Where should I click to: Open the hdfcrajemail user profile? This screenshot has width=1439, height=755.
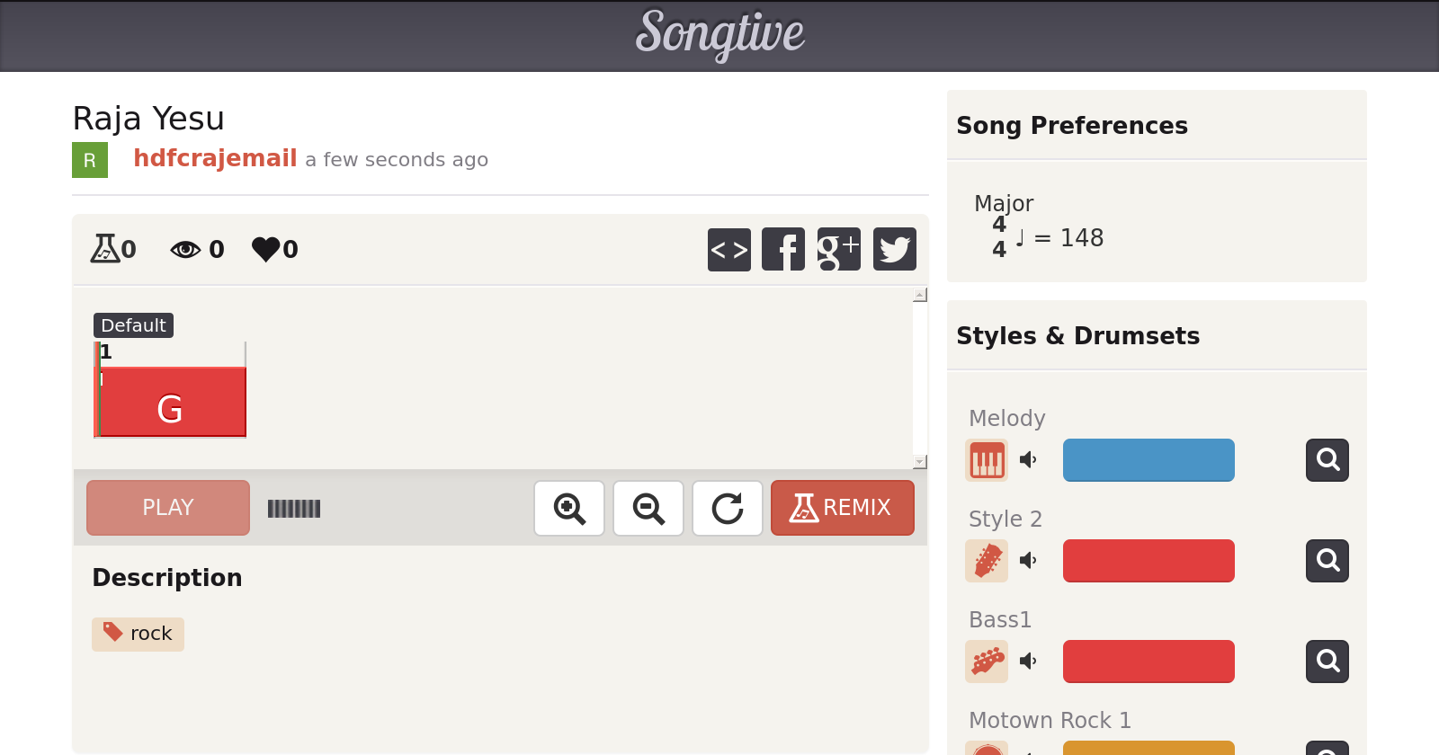pos(215,158)
